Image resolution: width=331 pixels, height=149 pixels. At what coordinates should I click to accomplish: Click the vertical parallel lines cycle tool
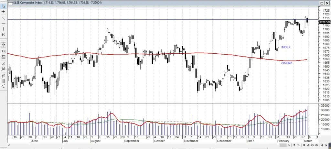coord(3,81)
